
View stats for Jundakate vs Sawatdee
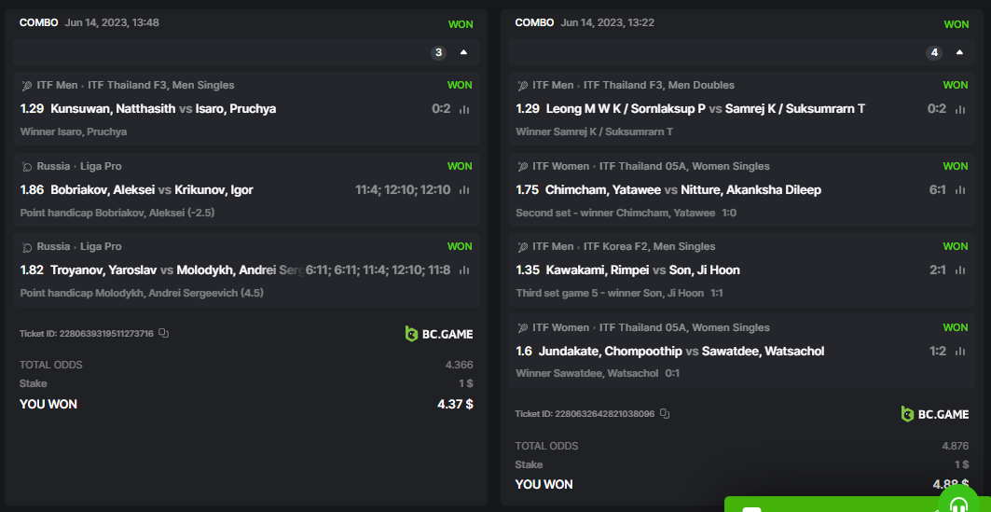coord(960,352)
